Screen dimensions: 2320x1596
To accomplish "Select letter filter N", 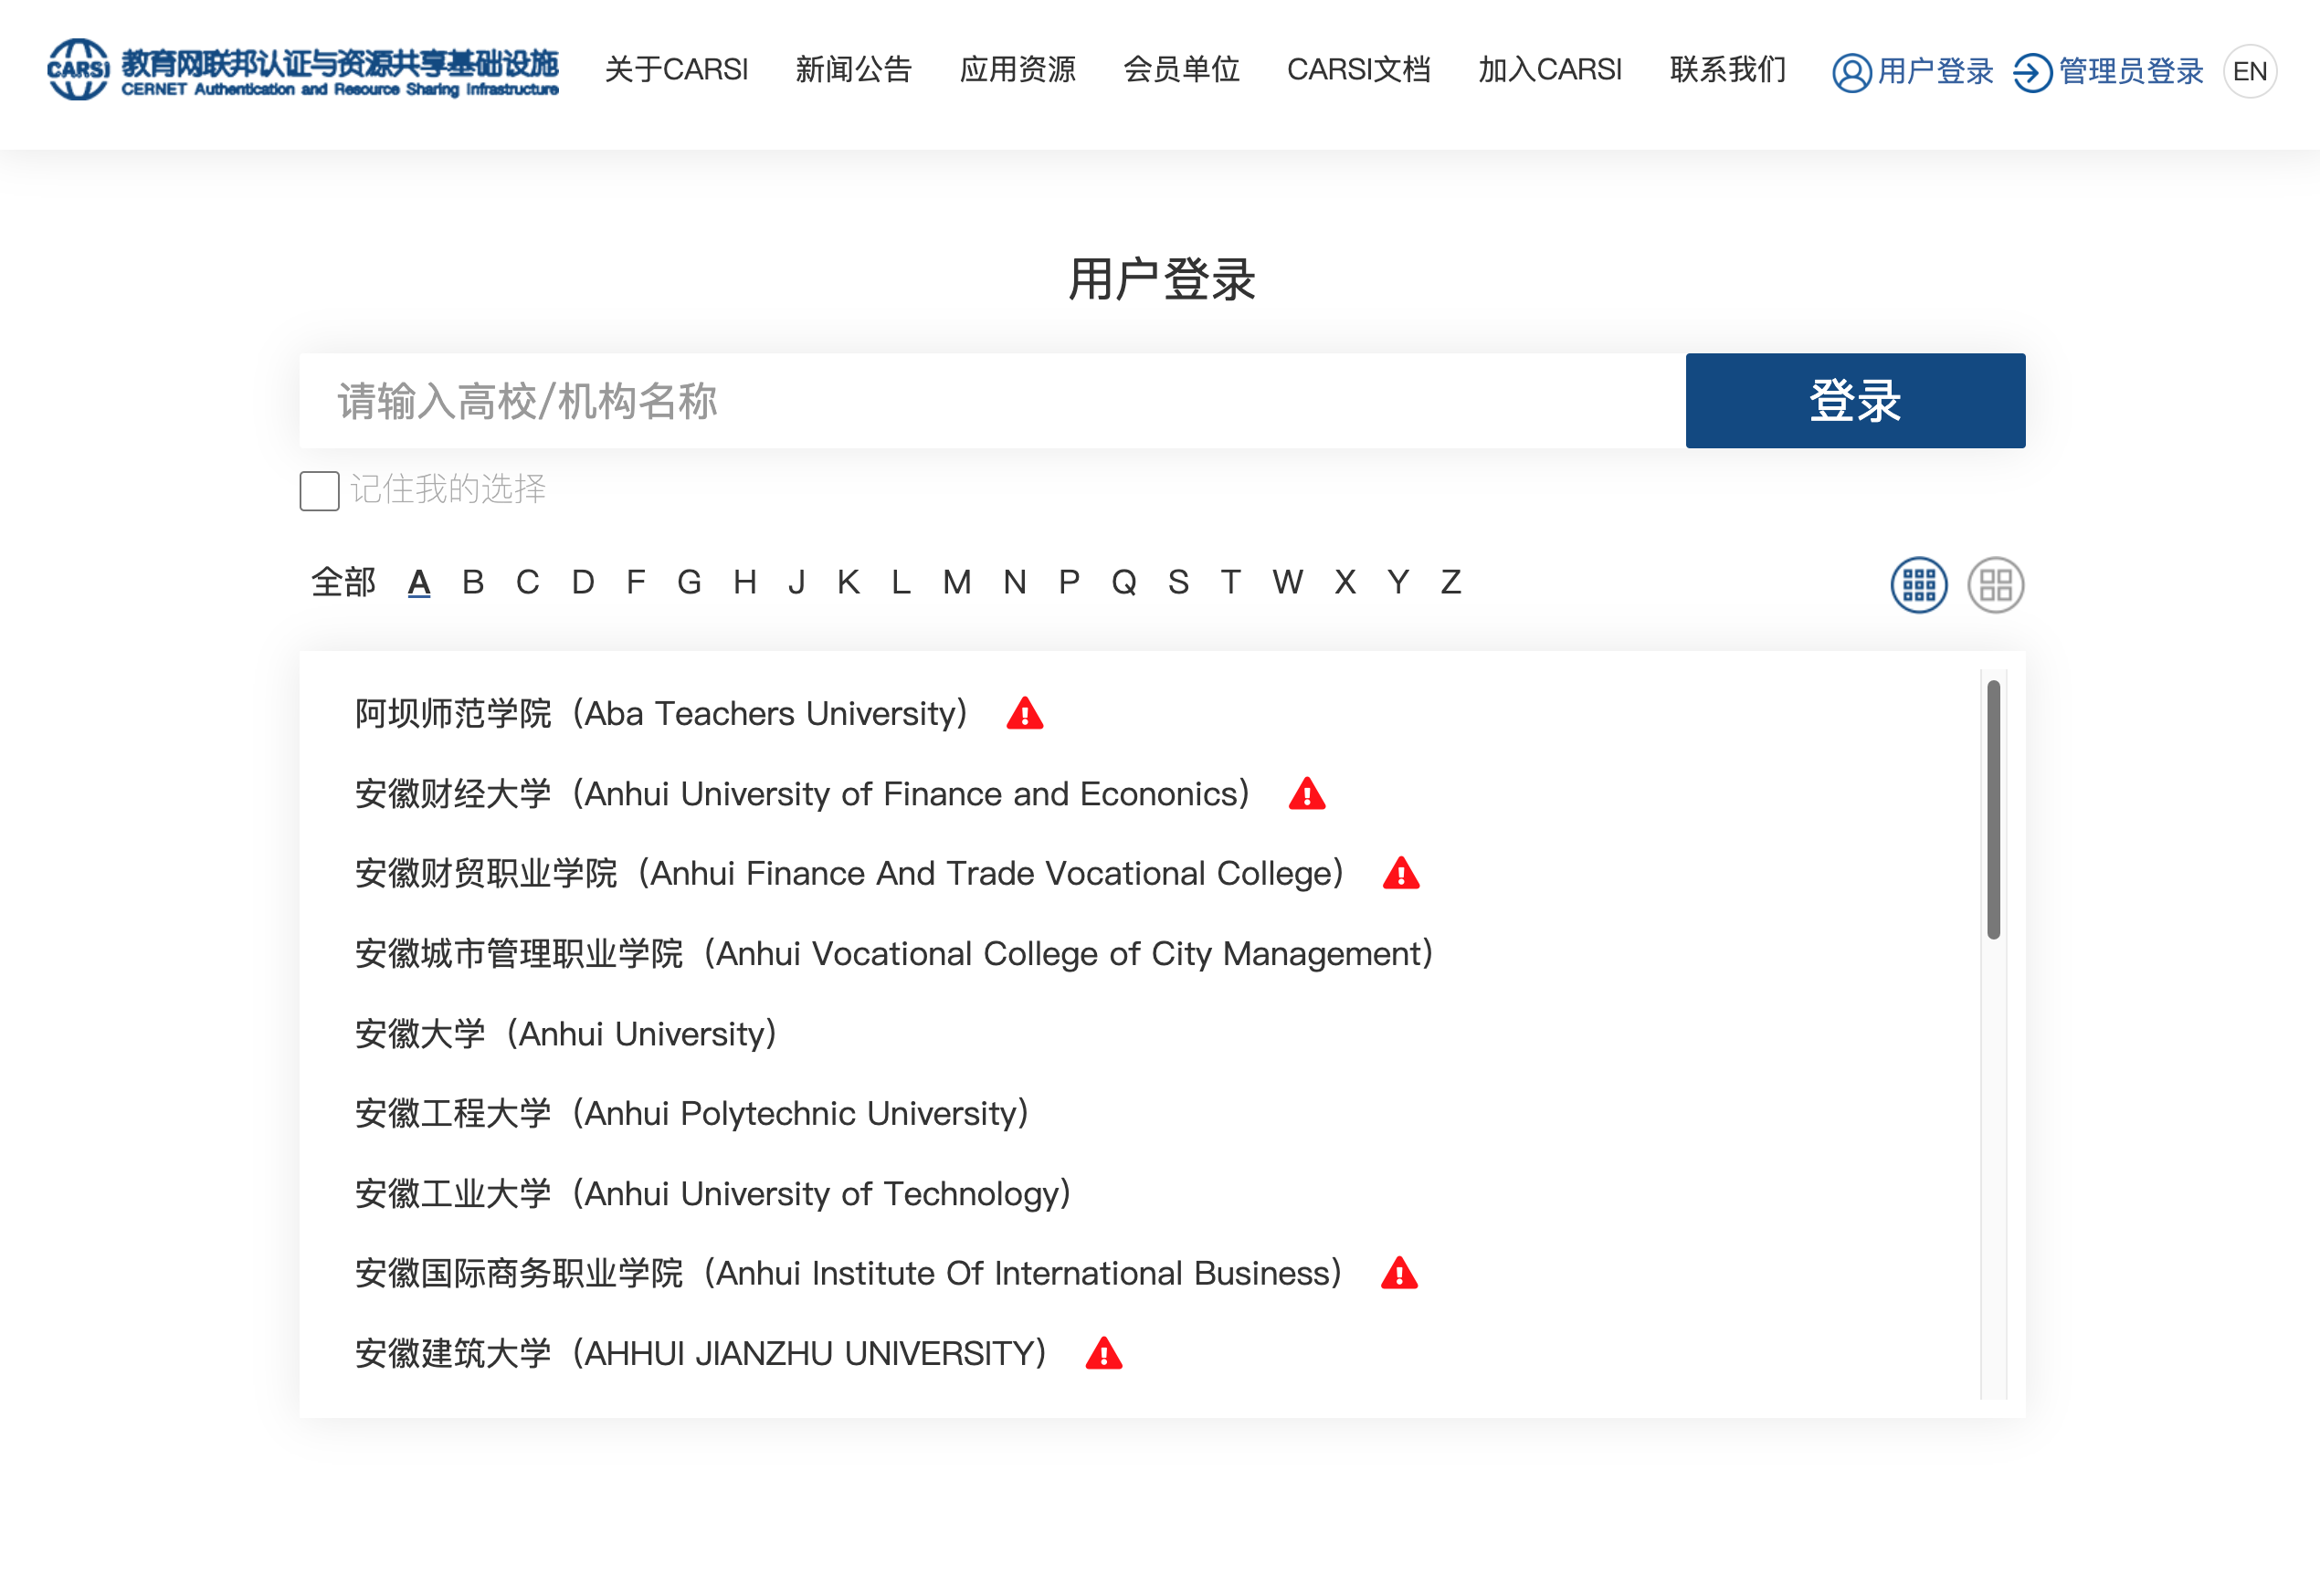I will (1015, 582).
